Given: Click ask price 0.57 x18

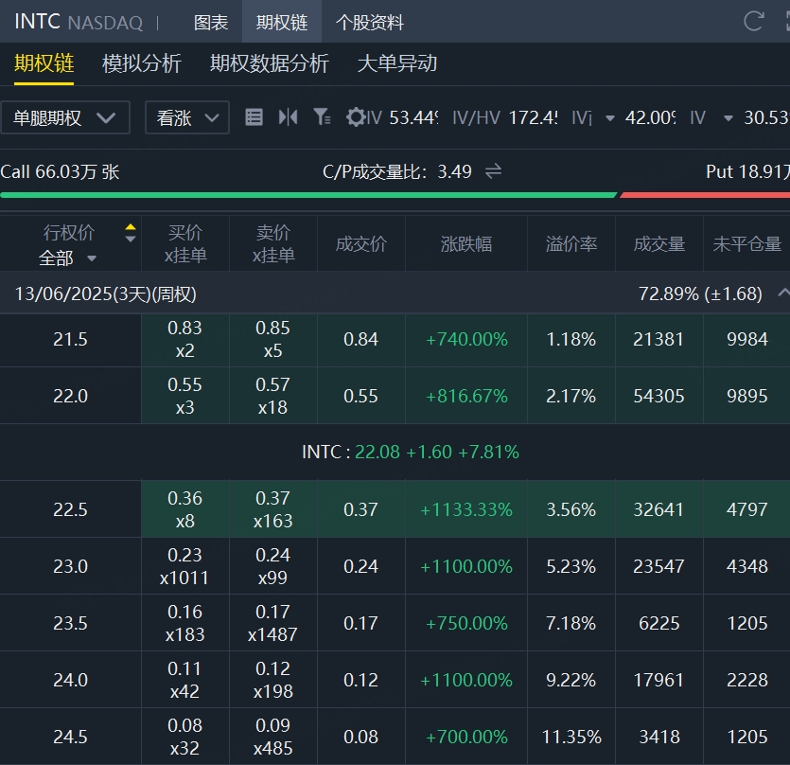Looking at the screenshot, I should pyautogui.click(x=273, y=396).
